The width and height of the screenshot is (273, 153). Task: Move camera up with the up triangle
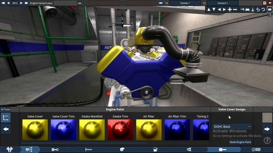[209, 9]
